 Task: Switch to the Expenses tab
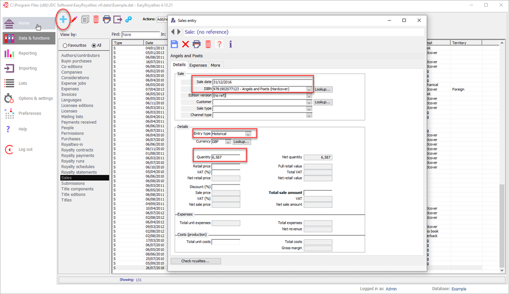(x=198, y=65)
